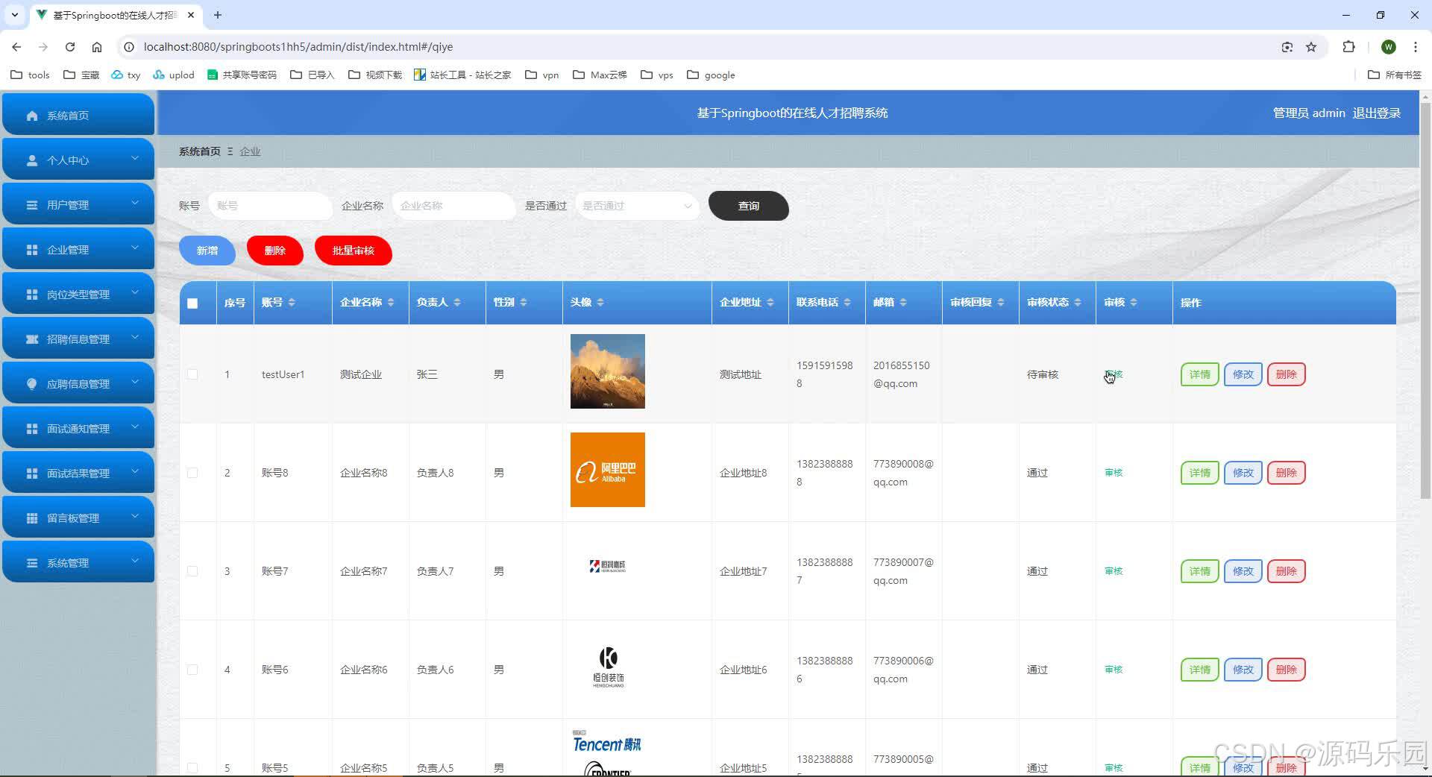The height and width of the screenshot is (777, 1432).
Task: Expand the 招聘信息管理 menu chevron
Action: pos(135,338)
